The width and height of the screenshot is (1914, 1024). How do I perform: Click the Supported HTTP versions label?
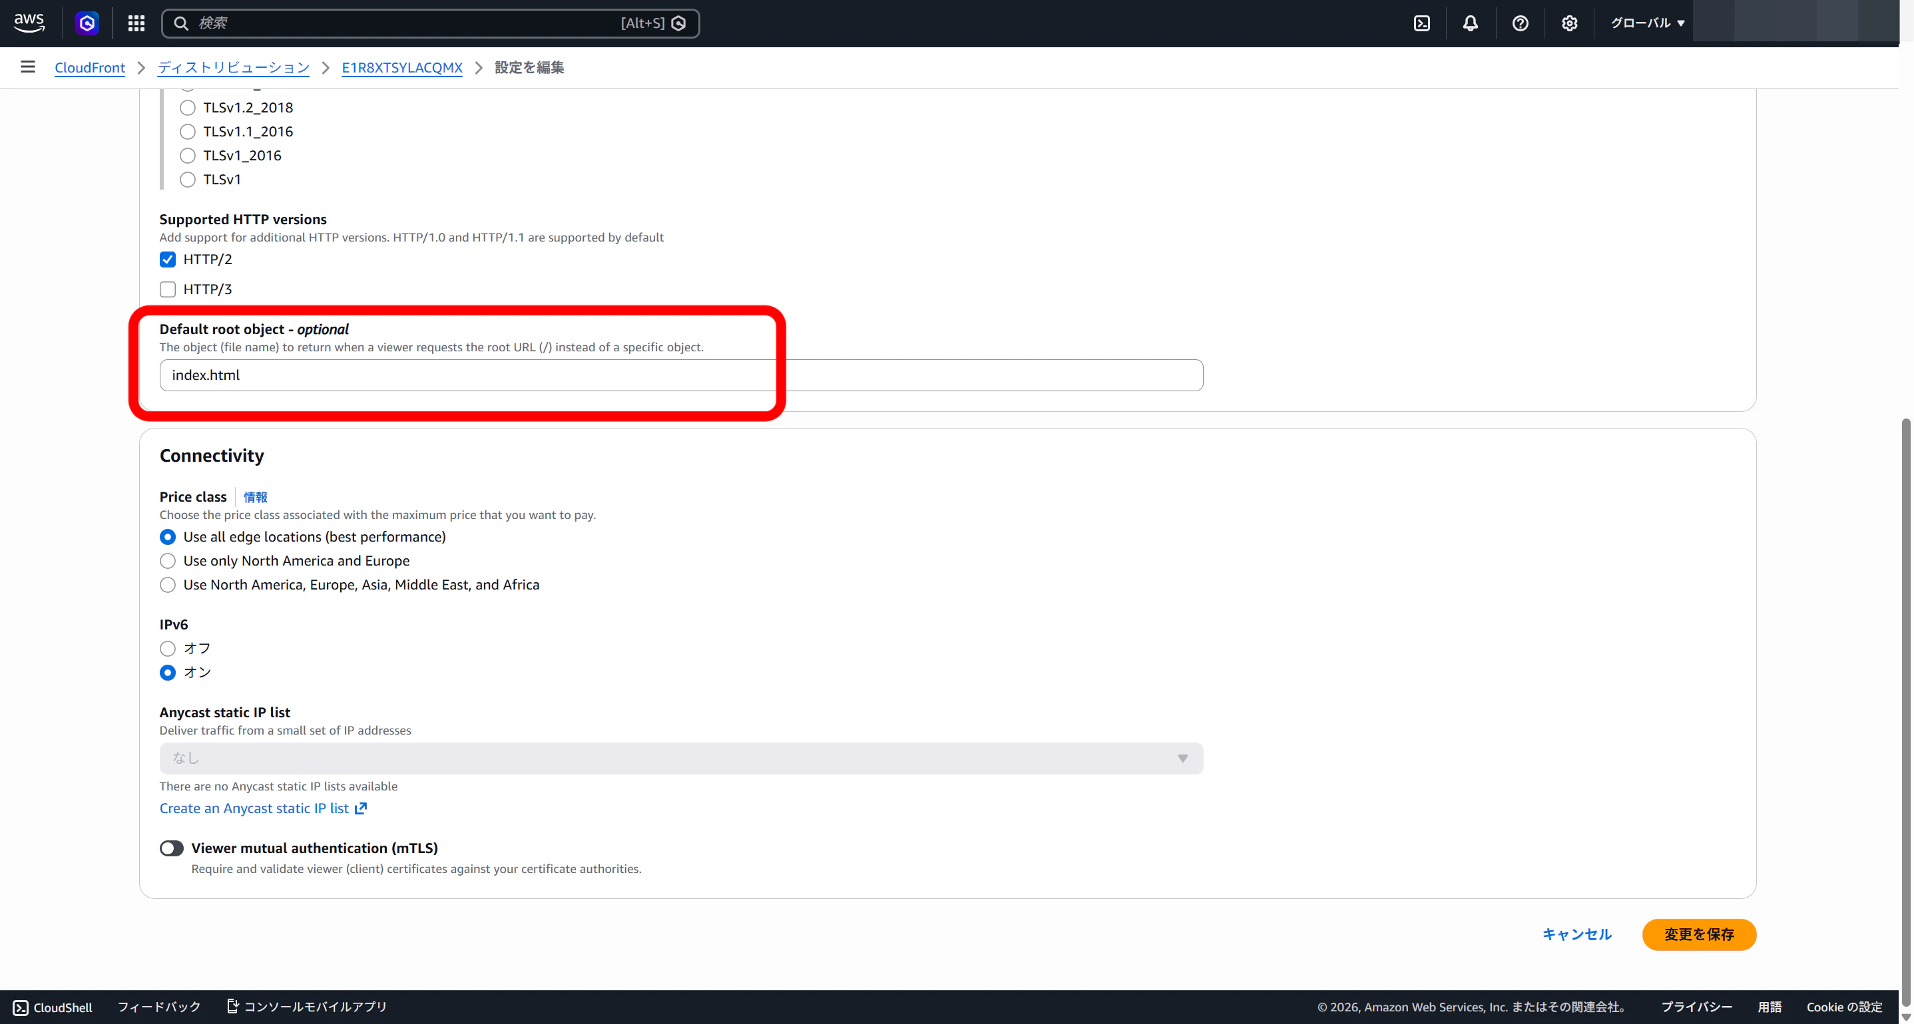pyautogui.click(x=243, y=219)
